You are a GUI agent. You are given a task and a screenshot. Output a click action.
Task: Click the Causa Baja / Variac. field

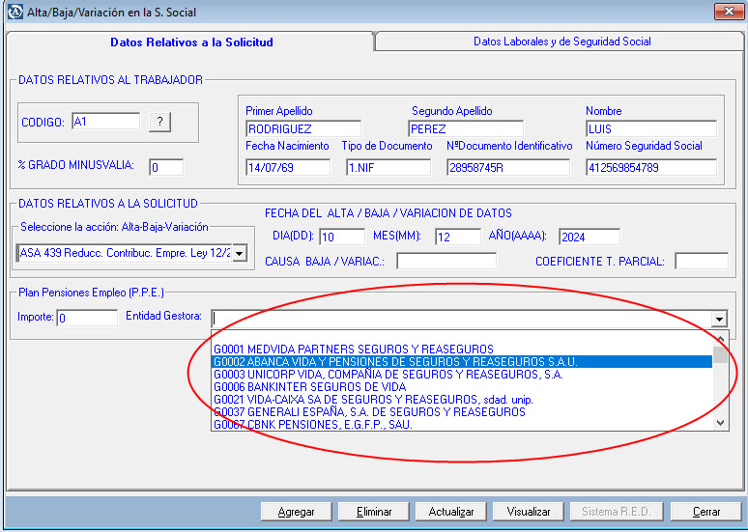tap(446, 261)
